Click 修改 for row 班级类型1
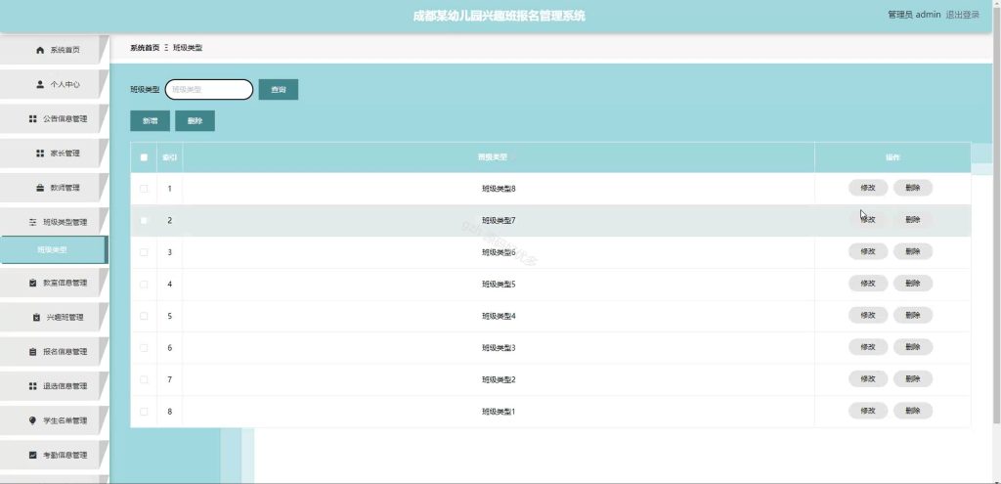The height and width of the screenshot is (484, 1001). (868, 412)
